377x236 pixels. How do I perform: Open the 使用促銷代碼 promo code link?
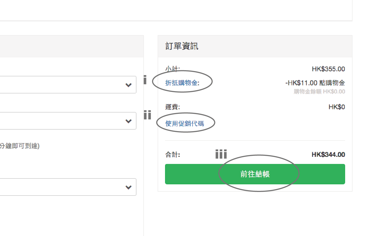[x=185, y=123]
